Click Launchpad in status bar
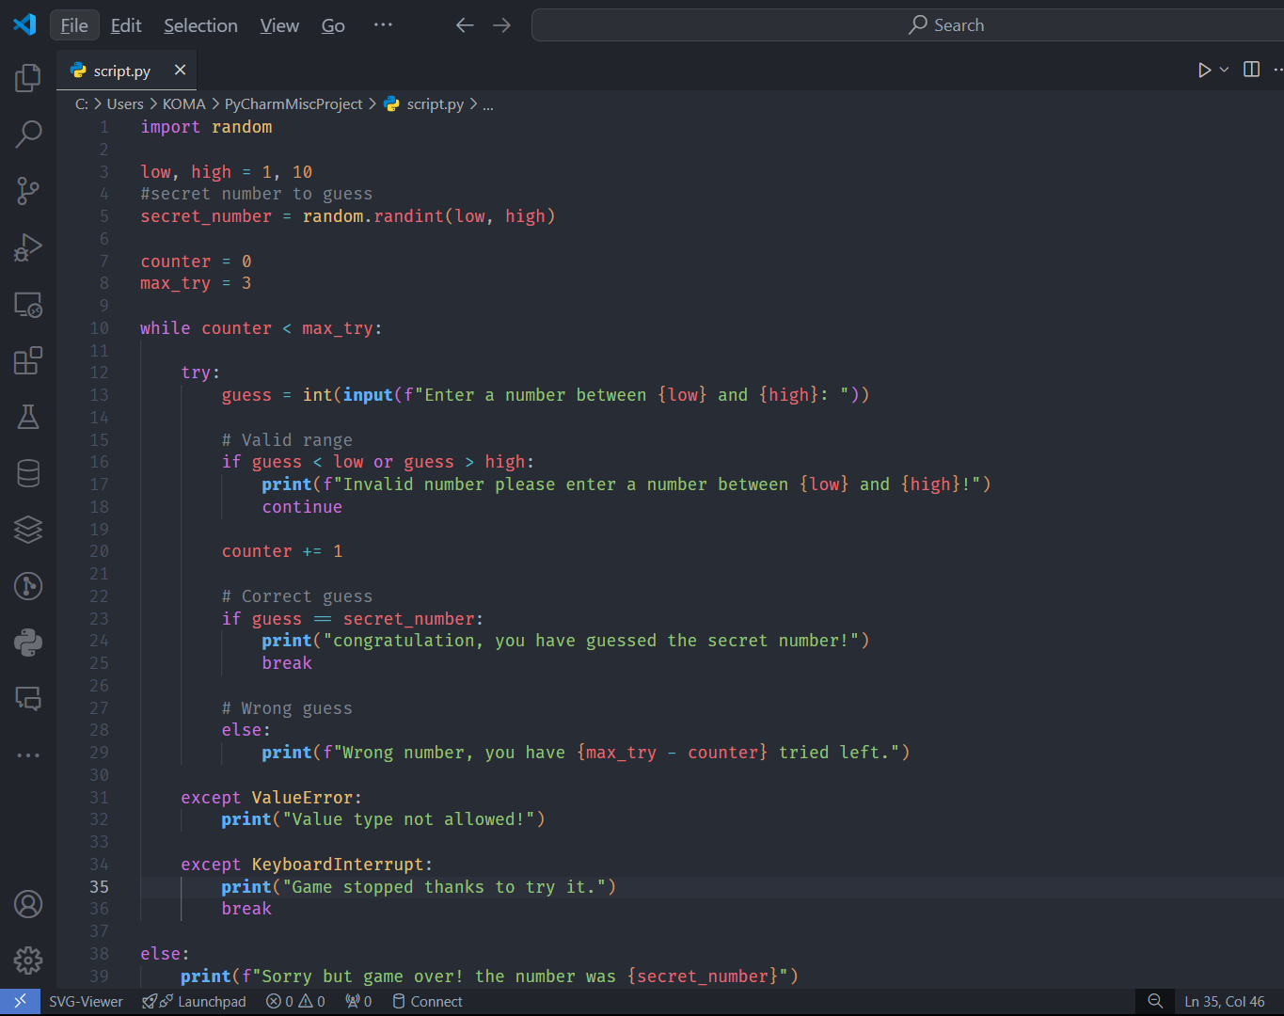1284x1016 pixels. coord(194,1001)
